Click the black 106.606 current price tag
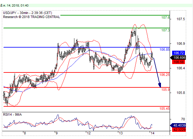The width and height of the screenshot is (193, 139). tap(178, 58)
